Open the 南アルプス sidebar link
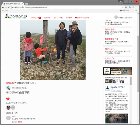 click(x=110, y=49)
